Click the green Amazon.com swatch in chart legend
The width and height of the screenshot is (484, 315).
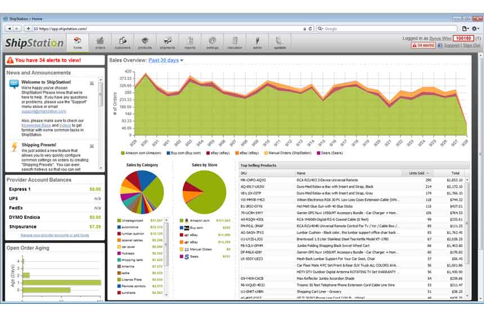tap(123, 153)
